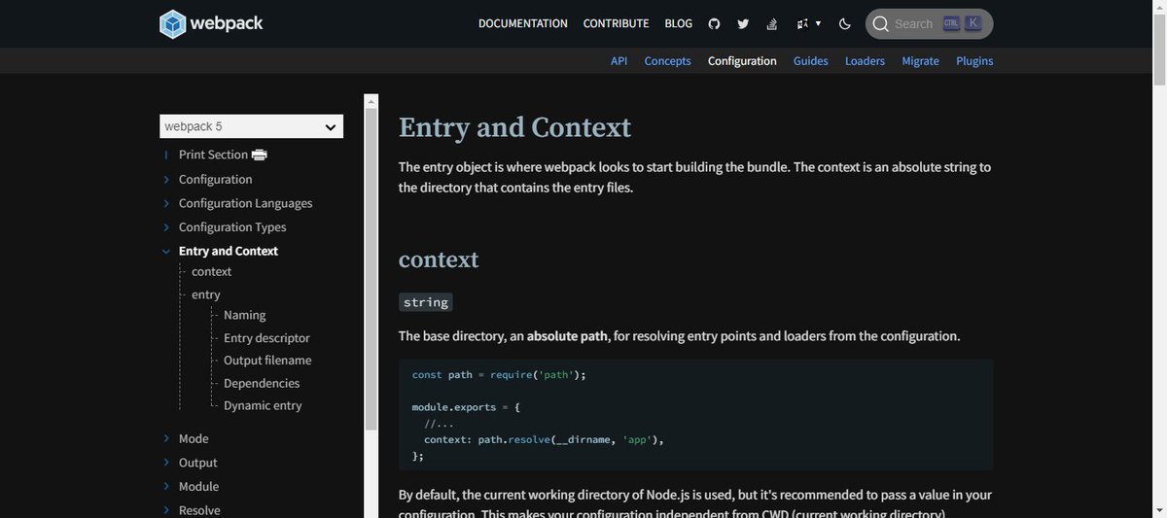Switch to the API section tab
Screen dimensions: 1167x518
click(619, 60)
